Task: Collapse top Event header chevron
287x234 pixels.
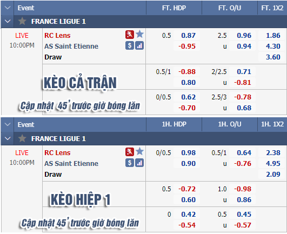Action: point(8,8)
